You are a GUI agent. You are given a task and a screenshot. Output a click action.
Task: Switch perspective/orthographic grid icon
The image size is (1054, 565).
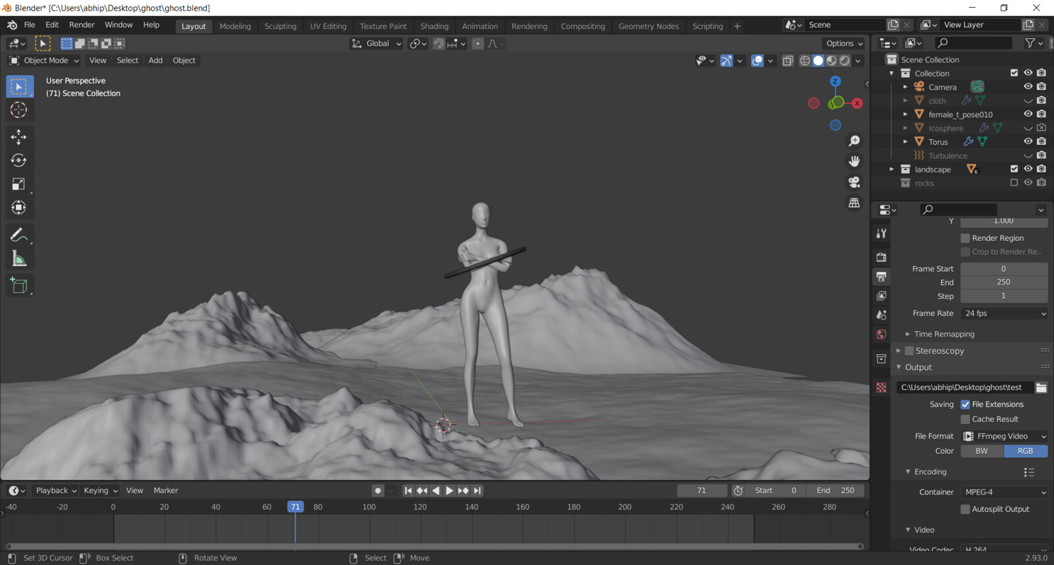pos(854,203)
